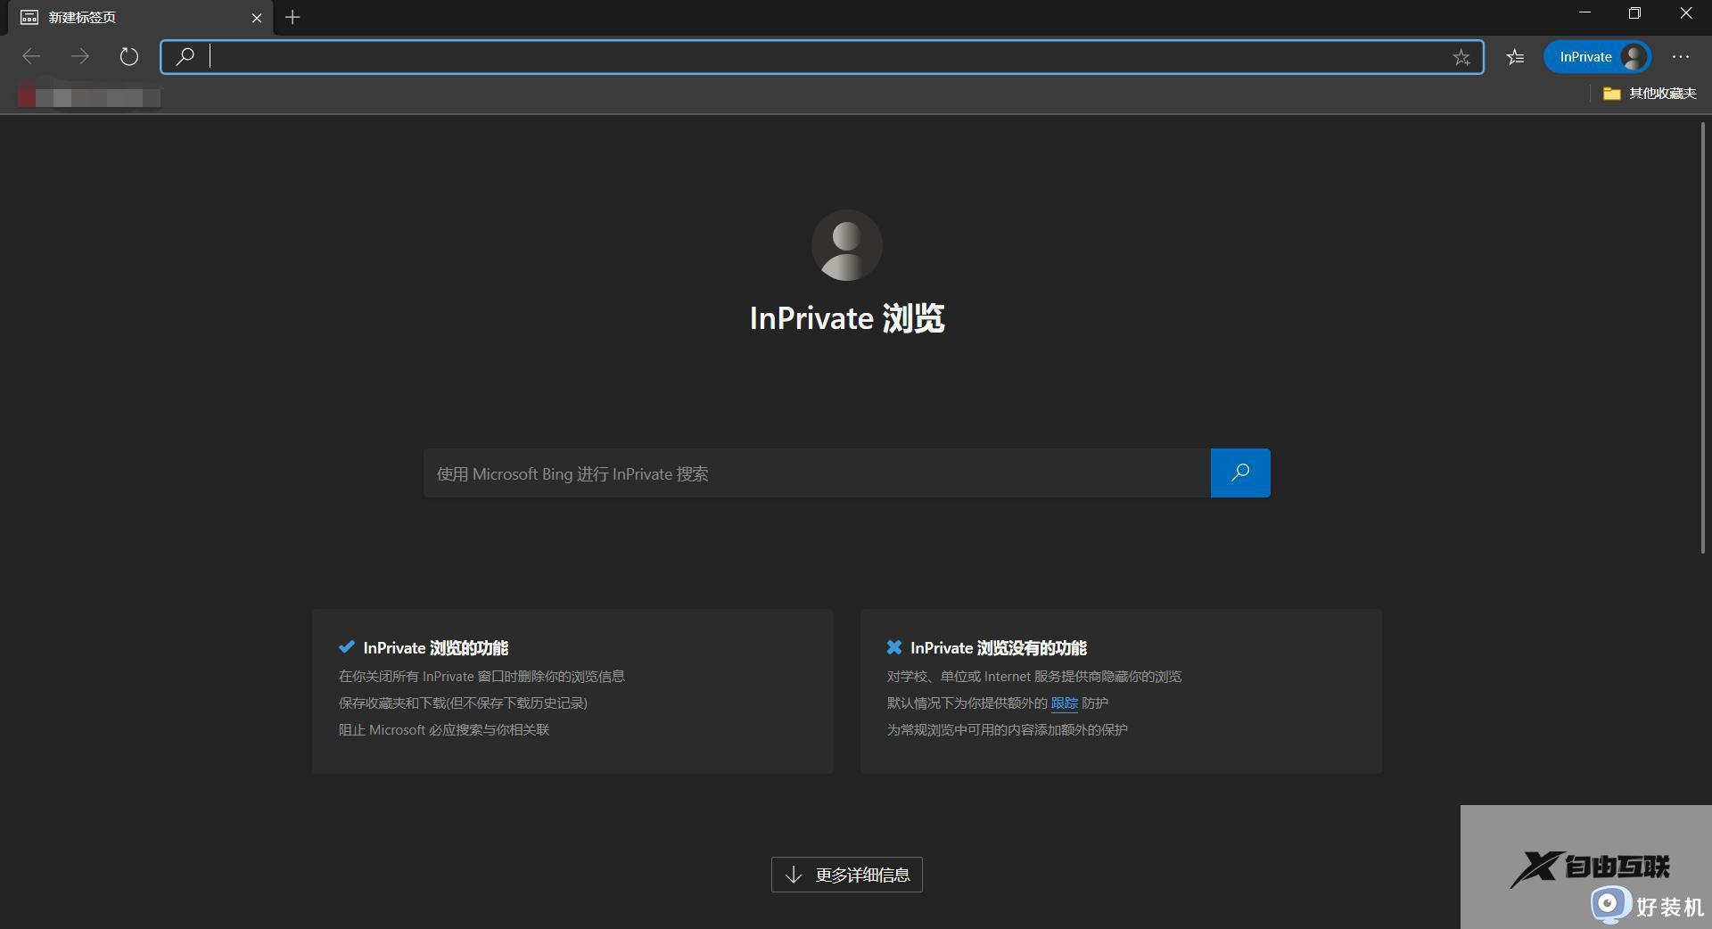The height and width of the screenshot is (929, 1712).
Task: Click text 阻止 Microsoft 必应搜索与你相关联
Action: coord(444,730)
